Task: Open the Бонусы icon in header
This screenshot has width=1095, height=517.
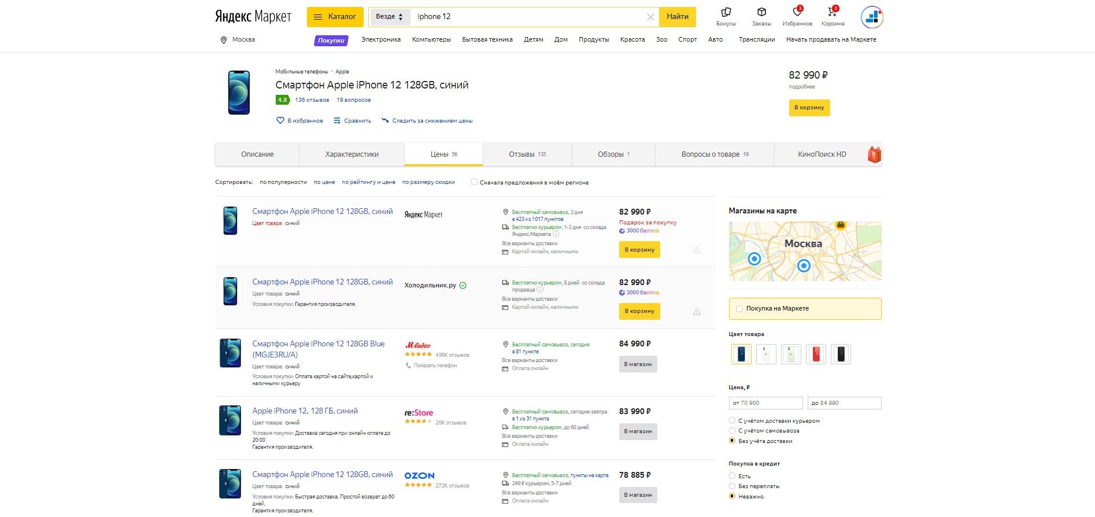Action: coord(726,12)
